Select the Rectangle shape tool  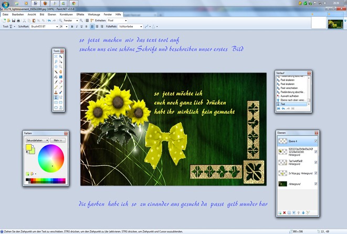56,103
